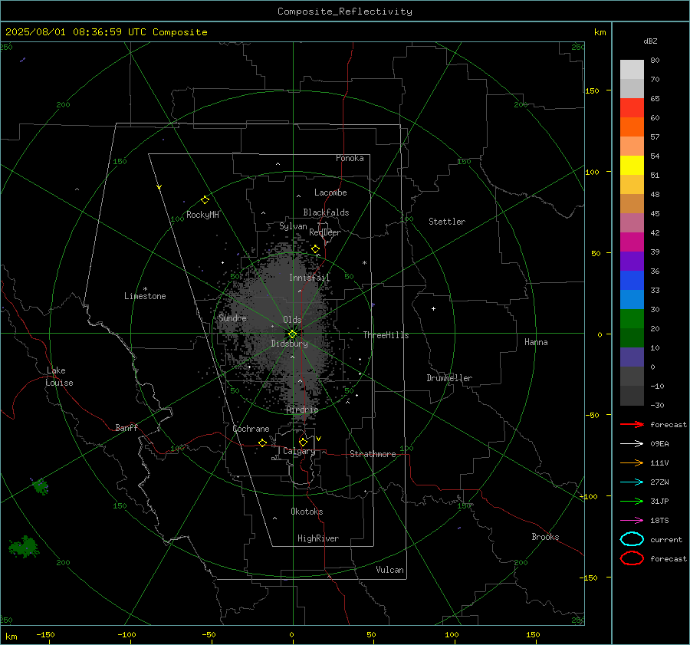Click the Ponoka city label

[x=350, y=158]
